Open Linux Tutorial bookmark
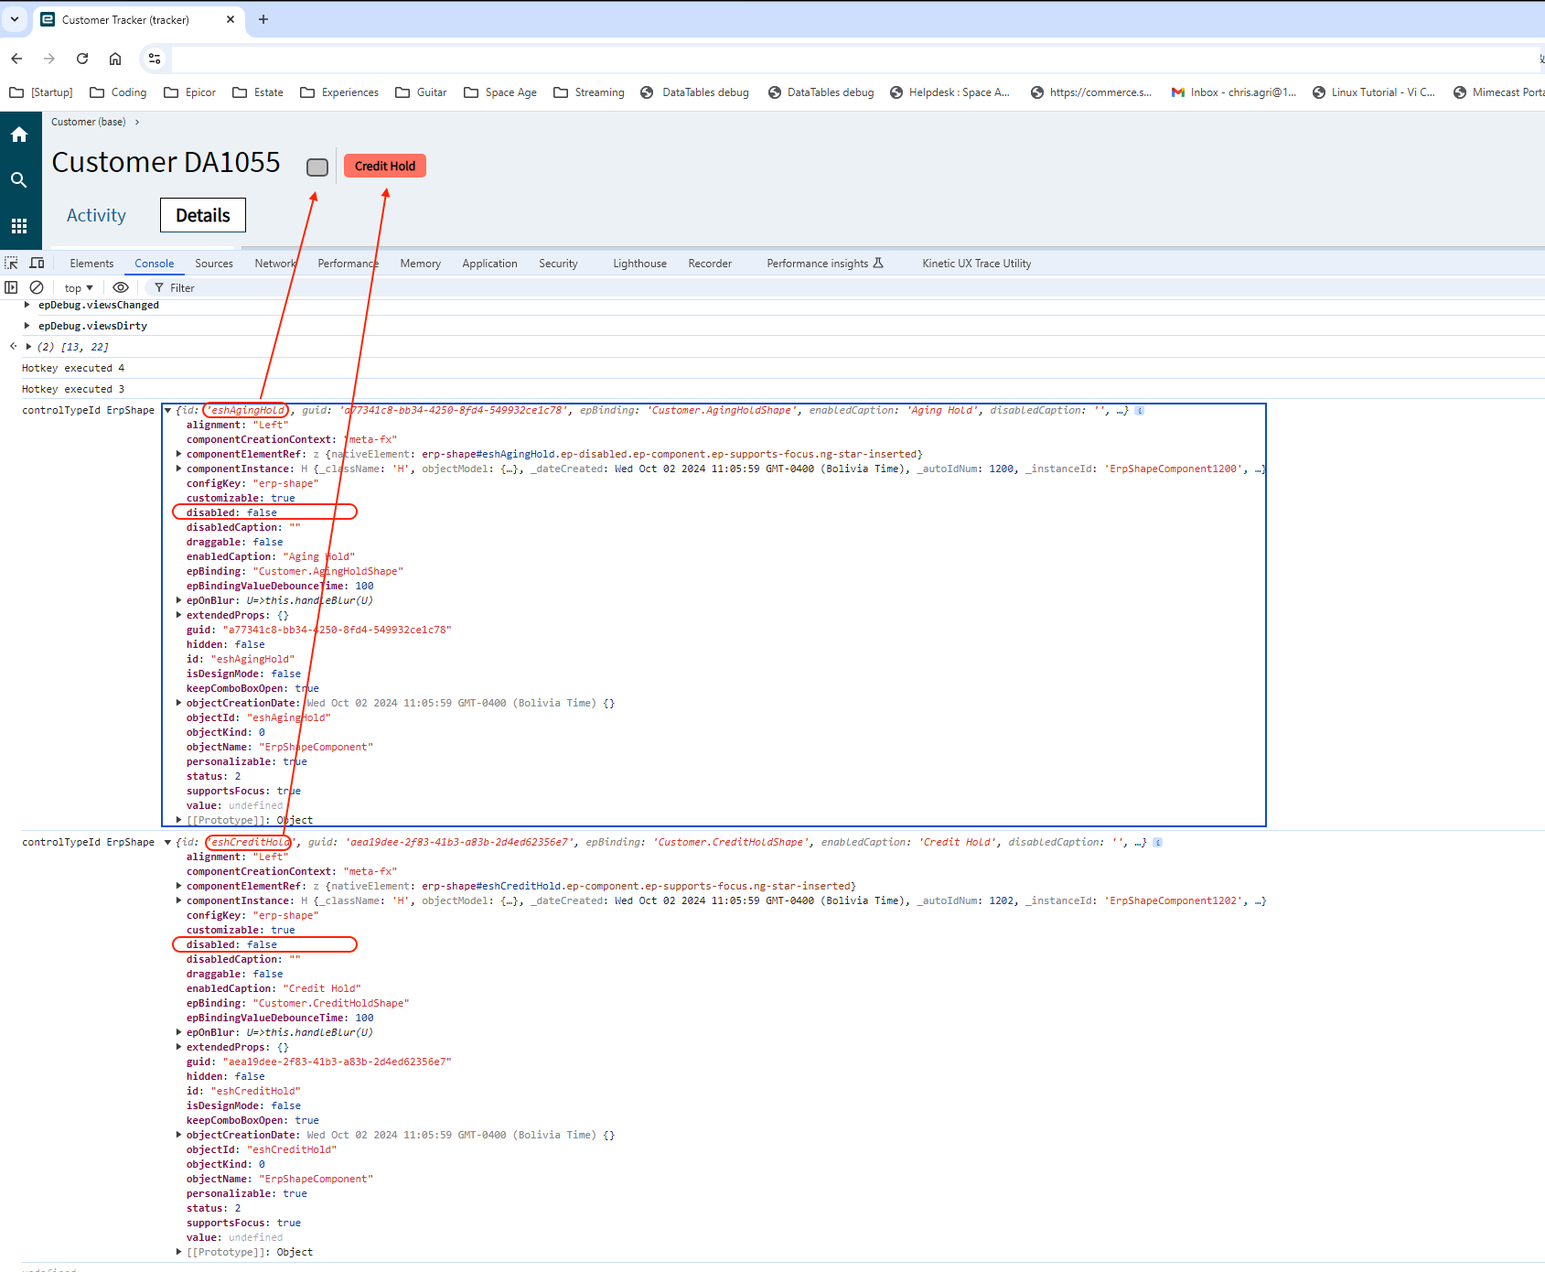Image resolution: width=1545 pixels, height=1272 pixels. coord(1374,92)
